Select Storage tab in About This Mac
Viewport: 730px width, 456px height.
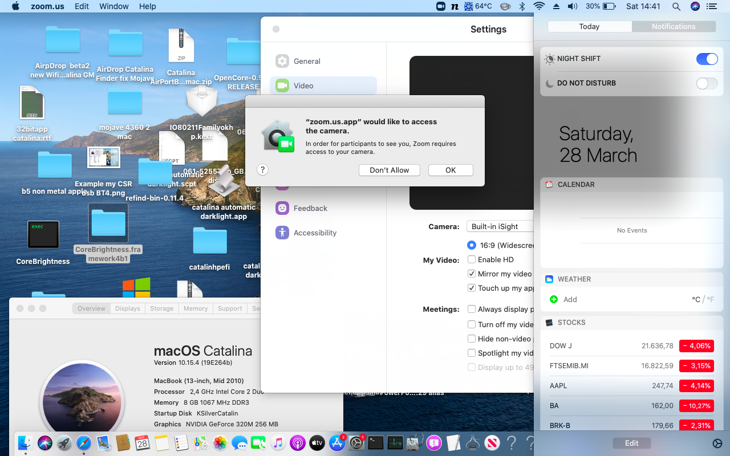pyautogui.click(x=161, y=308)
